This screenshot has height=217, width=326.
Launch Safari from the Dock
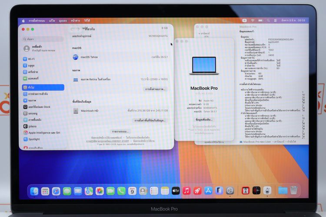pos(56,191)
